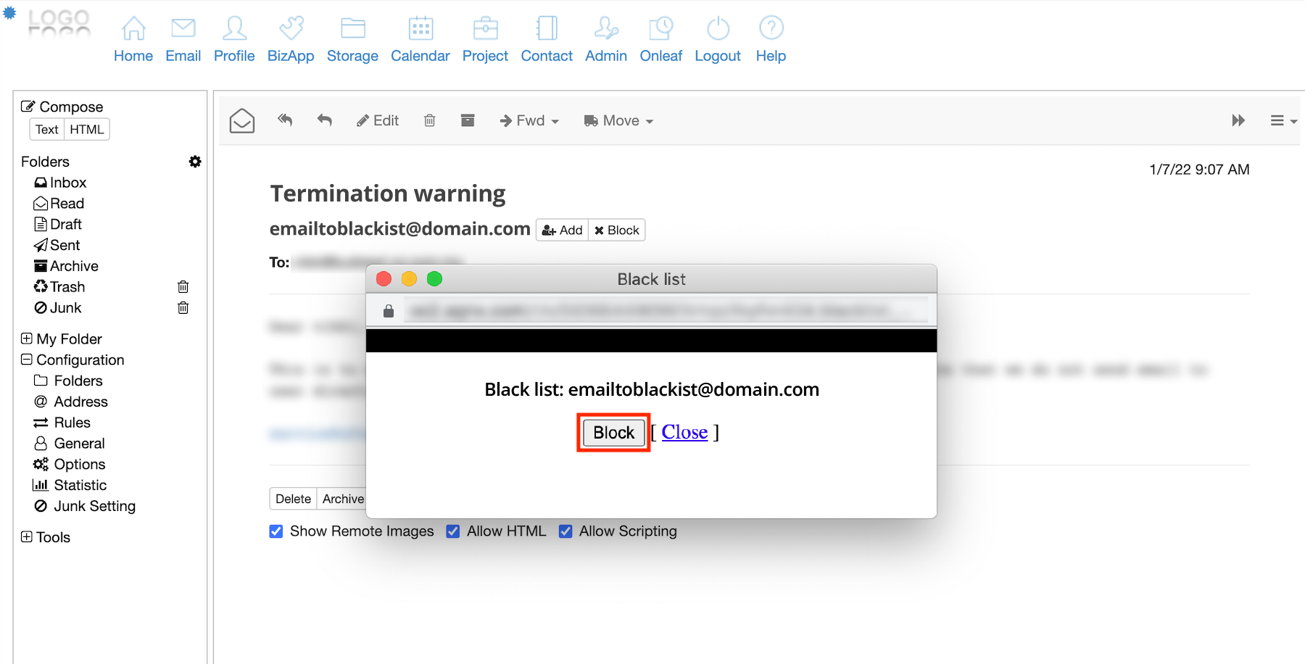The width and height of the screenshot is (1305, 664).
Task: Click the reply-all arrow icon in toolbar
Action: pos(285,120)
